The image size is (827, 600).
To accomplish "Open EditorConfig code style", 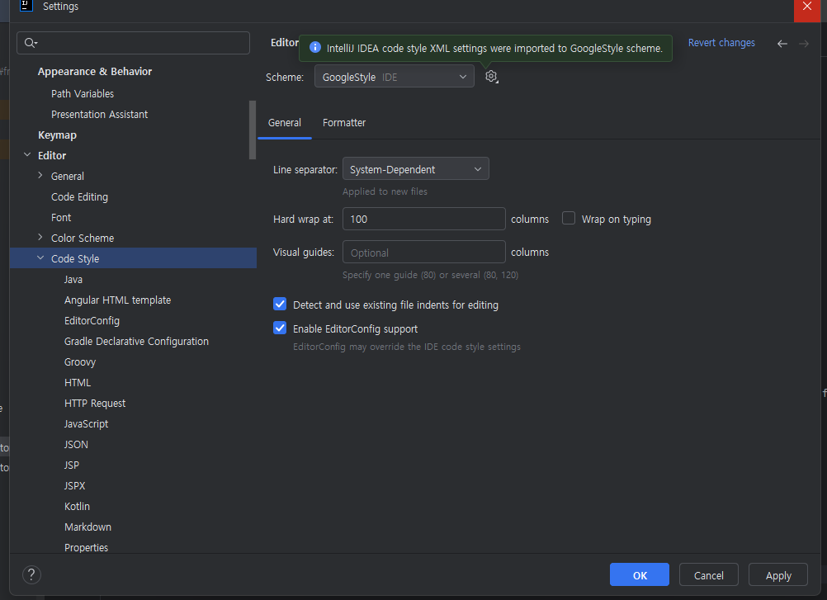I will (92, 320).
